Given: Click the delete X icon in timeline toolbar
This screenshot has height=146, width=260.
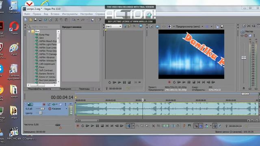Looking at the screenshot, I should point(154,126).
